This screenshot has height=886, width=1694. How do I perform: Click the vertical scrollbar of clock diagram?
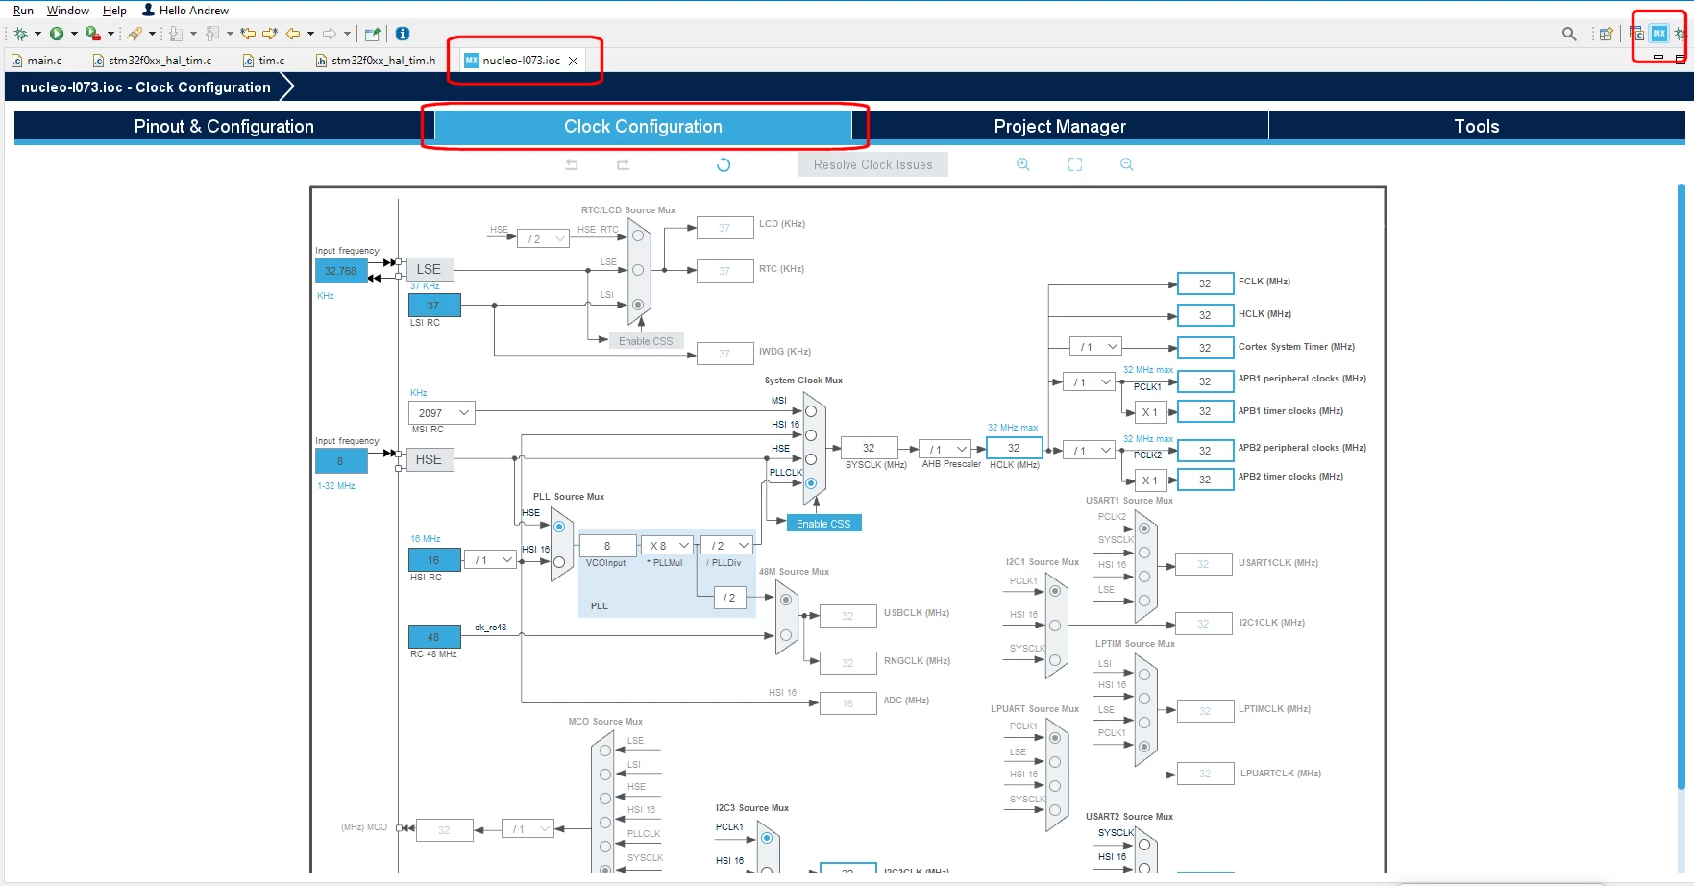tap(1681, 485)
